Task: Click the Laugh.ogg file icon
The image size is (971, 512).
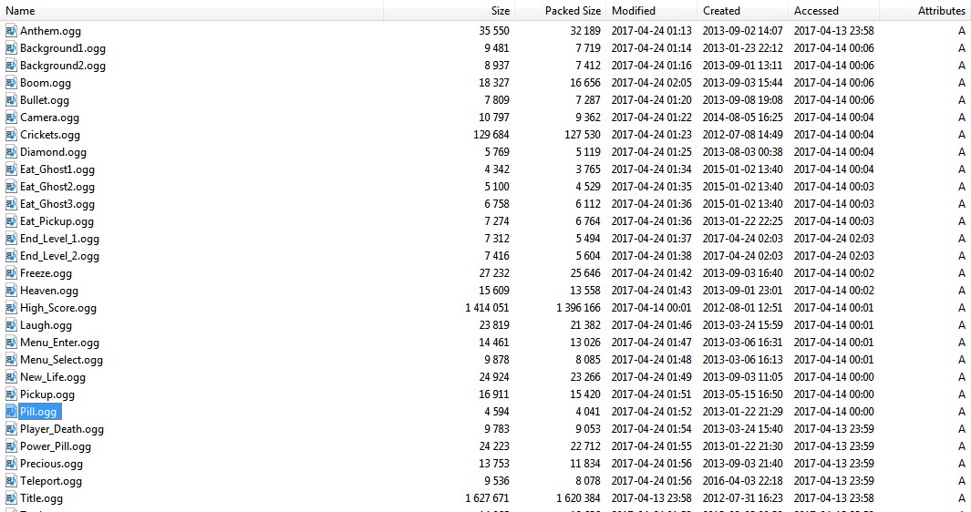Action: pyautogui.click(x=11, y=325)
